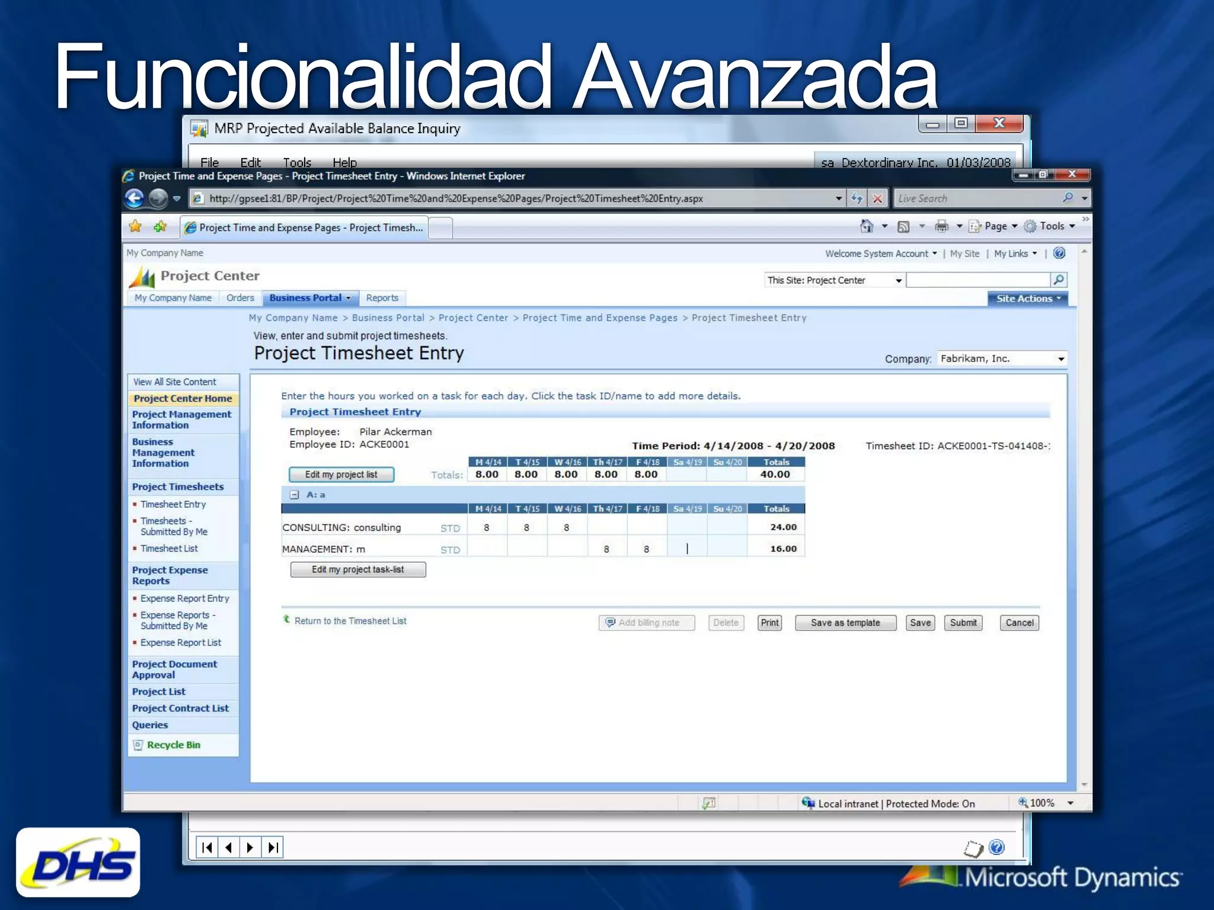The image size is (1214, 910).
Task: Click the My Site link
Action: pos(964,254)
